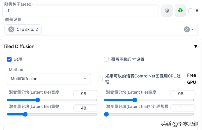The width and height of the screenshot is (202, 130).
Task: Open the override settings dropdown arrow
Action: tap(192, 30)
